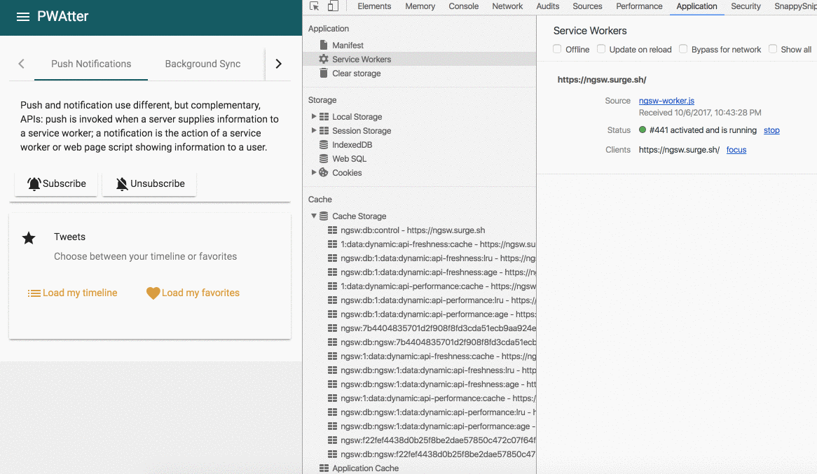Click Load my timeline button
Viewport: 817px width, 474px height.
(x=72, y=293)
